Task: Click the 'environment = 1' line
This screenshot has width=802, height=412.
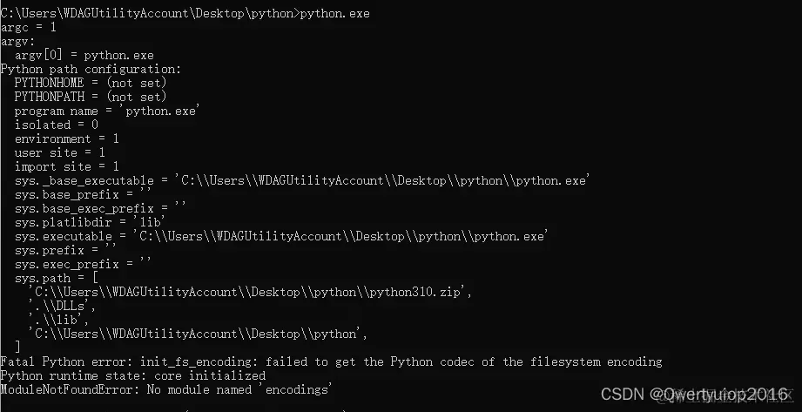Action: 66,138
